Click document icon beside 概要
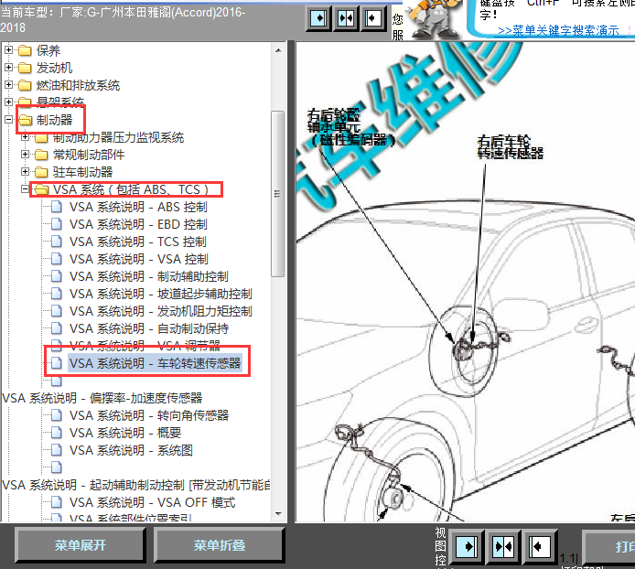635x569 pixels. (57, 433)
